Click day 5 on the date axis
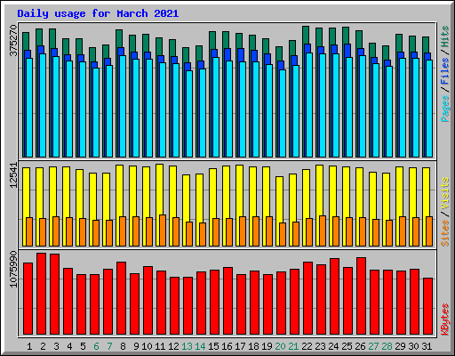The image size is (455, 356). [83, 346]
